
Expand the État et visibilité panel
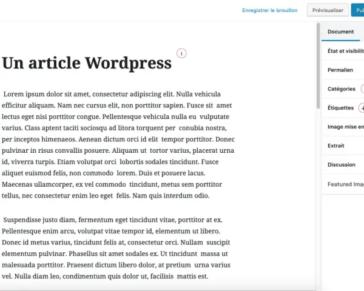point(343,51)
